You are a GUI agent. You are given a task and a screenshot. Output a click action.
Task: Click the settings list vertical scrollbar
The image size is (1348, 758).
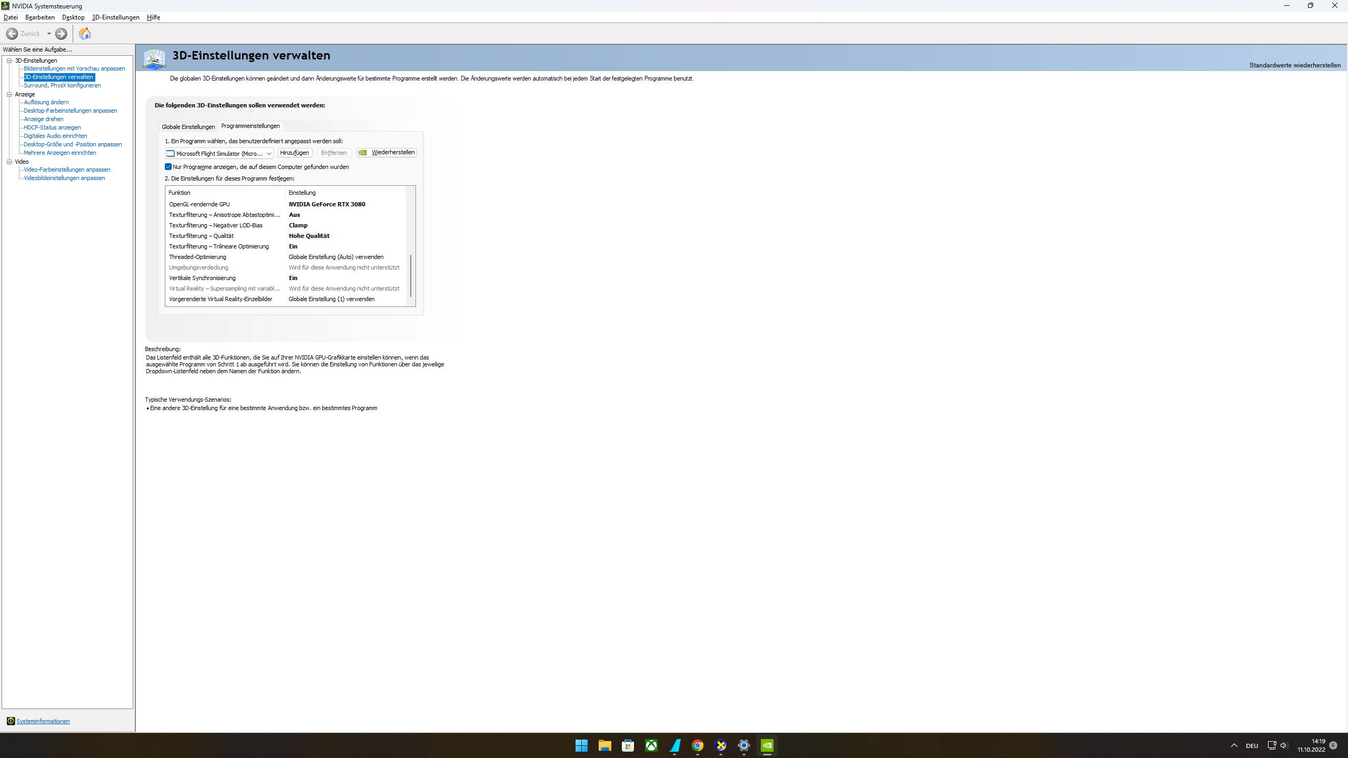411,276
